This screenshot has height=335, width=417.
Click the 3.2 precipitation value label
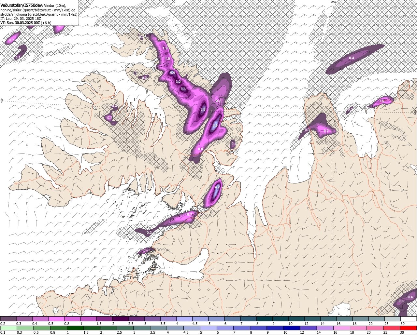point(178,82)
